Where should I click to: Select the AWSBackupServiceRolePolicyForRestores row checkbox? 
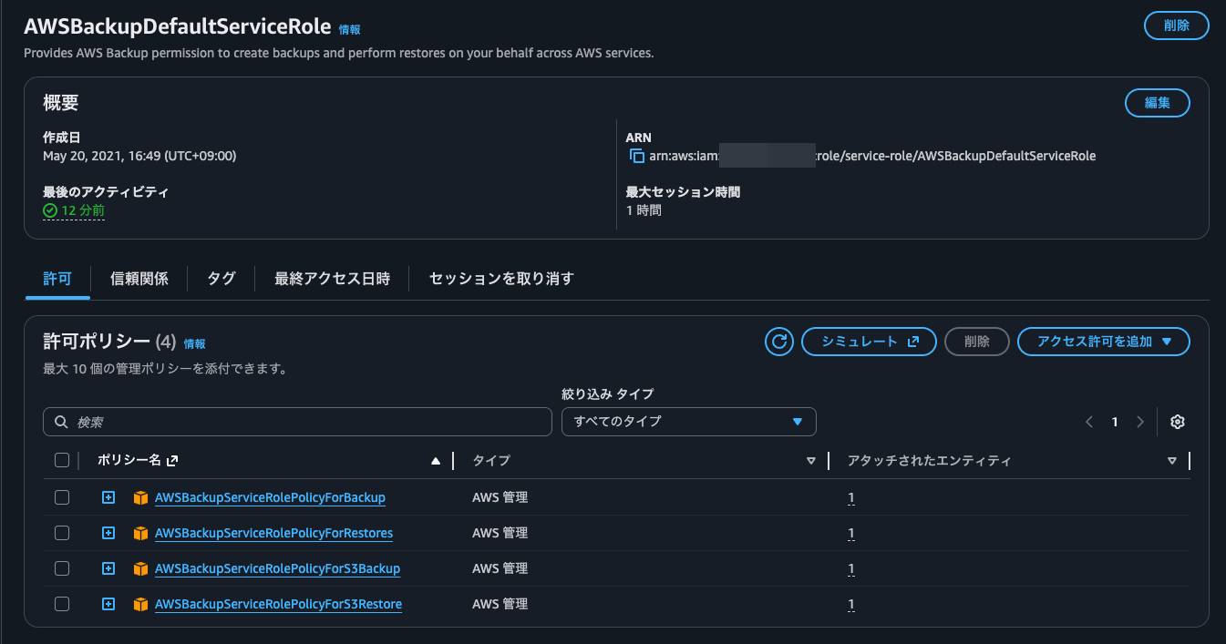(x=61, y=532)
